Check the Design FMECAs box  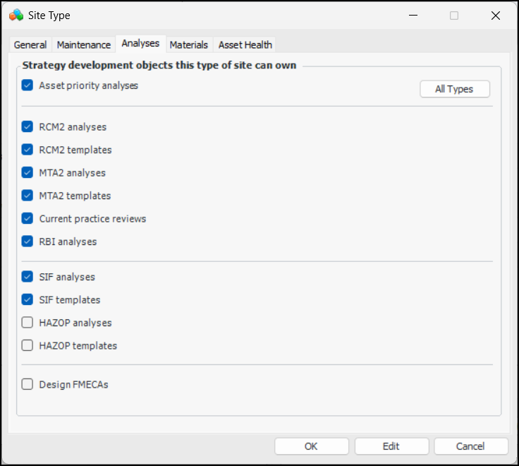coord(28,385)
